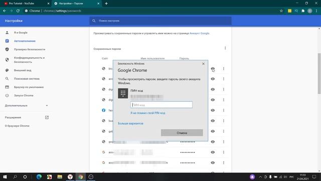Open Расширения via its external-link icon
This screenshot has height=181, width=321.
47,117
